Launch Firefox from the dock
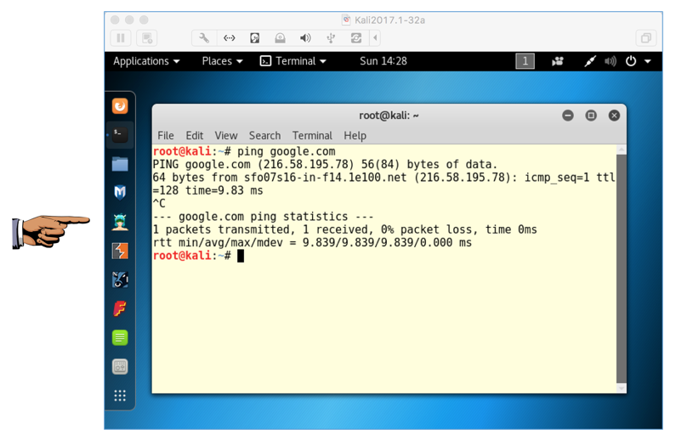This screenshot has width=676, height=441. coord(120,106)
